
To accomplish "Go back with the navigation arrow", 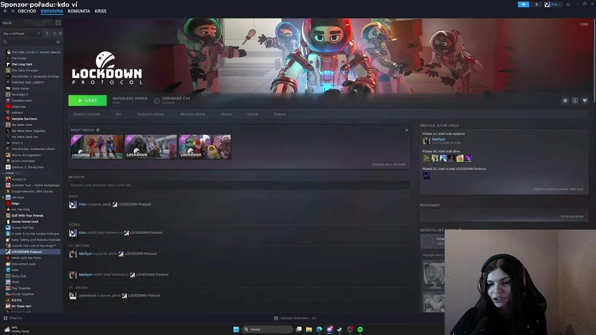I will (x=6, y=11).
